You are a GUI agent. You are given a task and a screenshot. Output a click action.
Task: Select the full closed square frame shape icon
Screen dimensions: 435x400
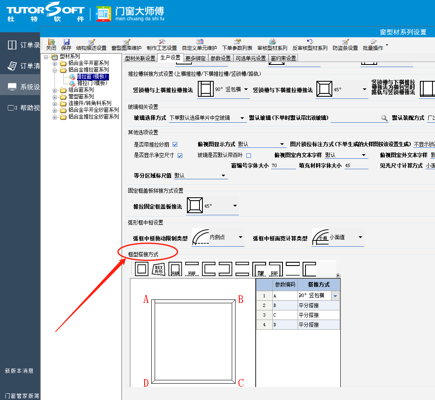[x=142, y=269]
